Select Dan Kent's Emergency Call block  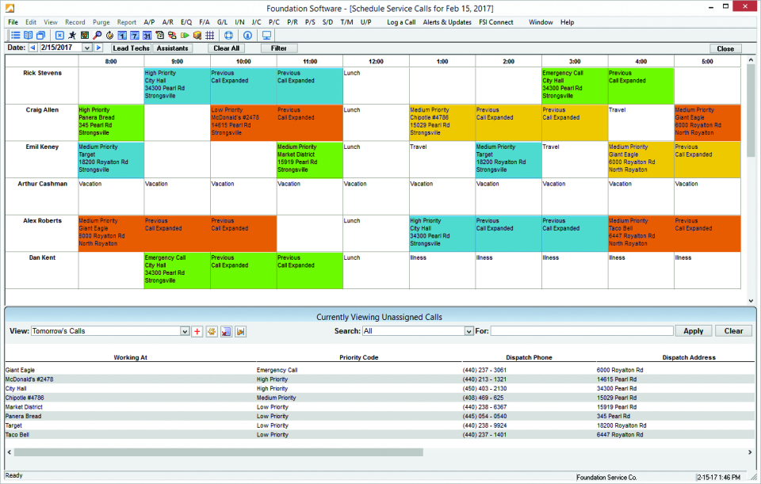click(x=177, y=270)
